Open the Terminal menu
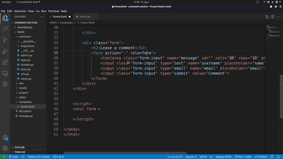The width and height of the screenshot is (283, 159). pyautogui.click(x=54, y=11)
